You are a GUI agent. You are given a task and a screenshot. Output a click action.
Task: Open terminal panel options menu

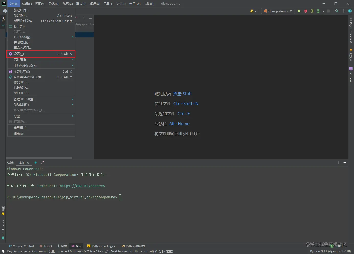click(338, 163)
